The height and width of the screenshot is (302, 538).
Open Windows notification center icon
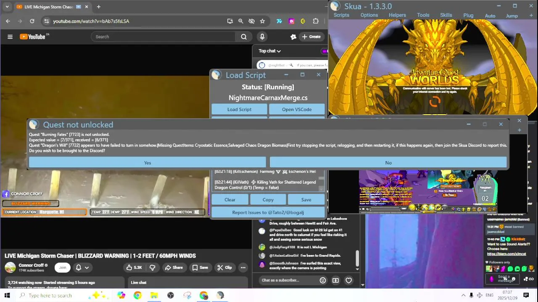(526, 295)
